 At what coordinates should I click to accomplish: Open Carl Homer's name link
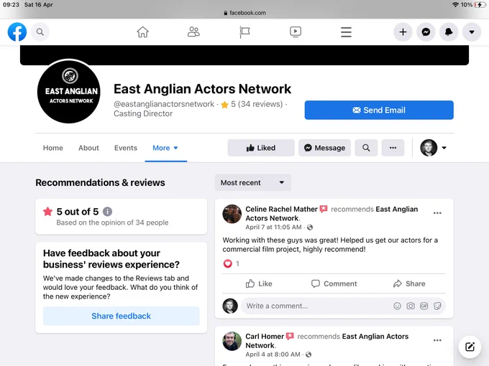pos(265,337)
